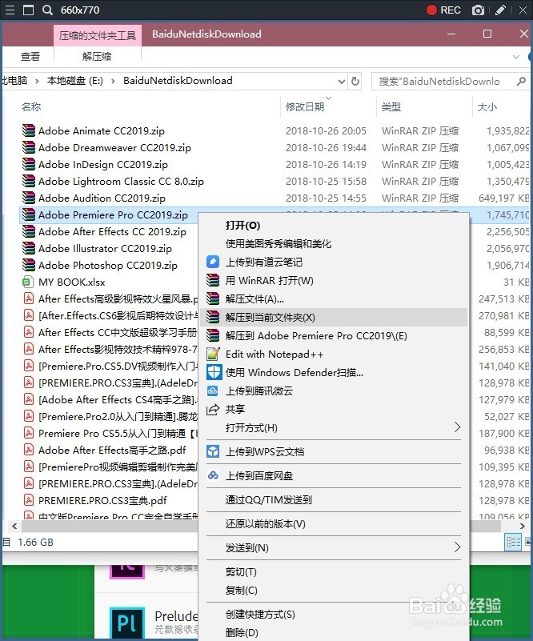Expand the chevron after 本地磁盘 (E:)

[113, 82]
